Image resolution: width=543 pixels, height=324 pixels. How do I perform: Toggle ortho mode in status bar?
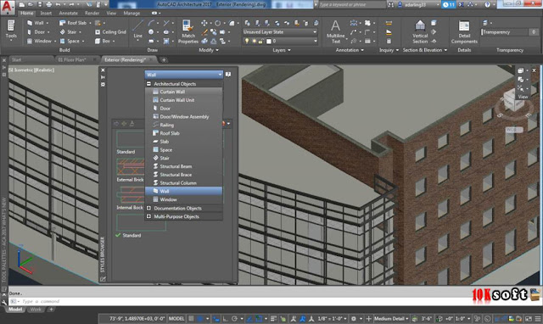(x=225, y=318)
